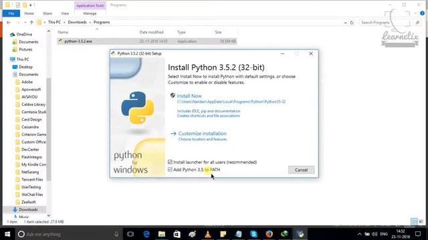Launch Microsoft Edge from the taskbar
The image size is (428, 240).
[146, 234]
